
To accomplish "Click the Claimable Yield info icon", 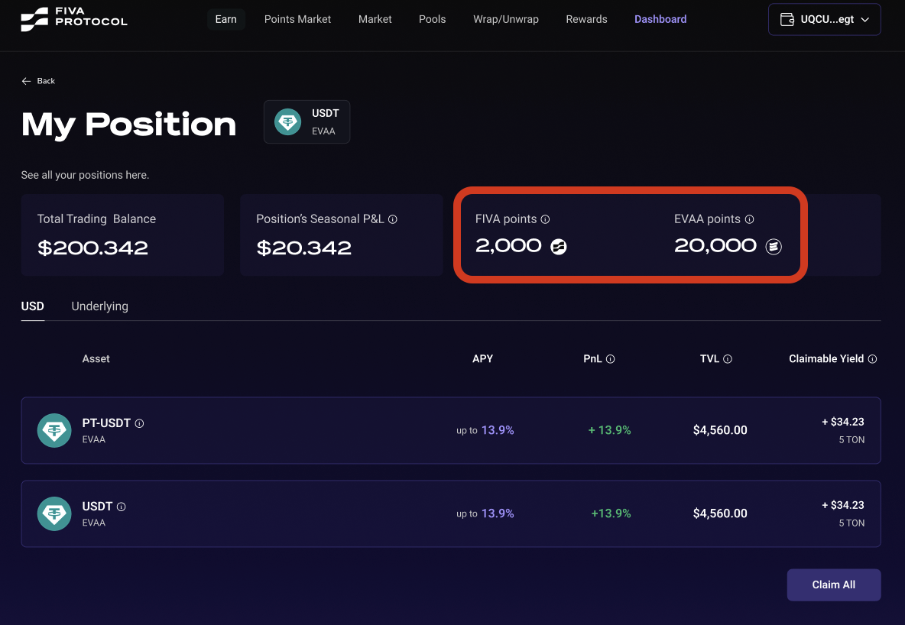I will pos(872,359).
